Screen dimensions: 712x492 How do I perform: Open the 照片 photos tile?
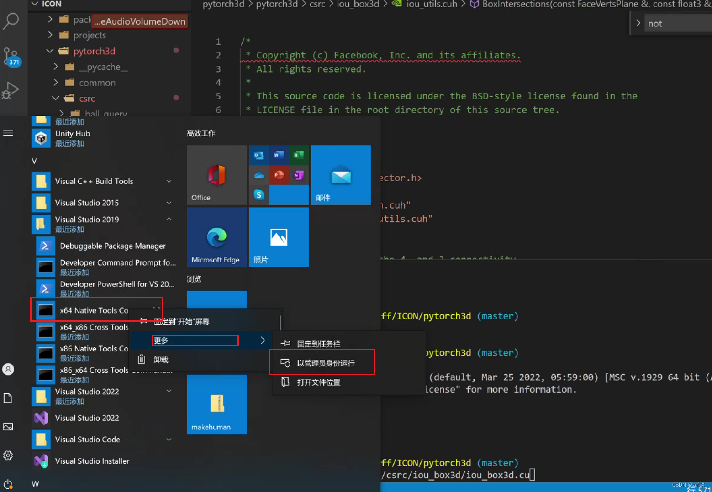[x=278, y=237]
